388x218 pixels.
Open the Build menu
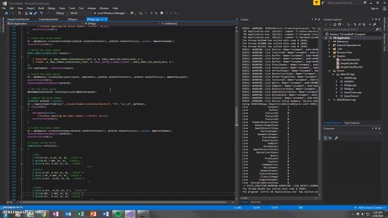click(41, 8)
